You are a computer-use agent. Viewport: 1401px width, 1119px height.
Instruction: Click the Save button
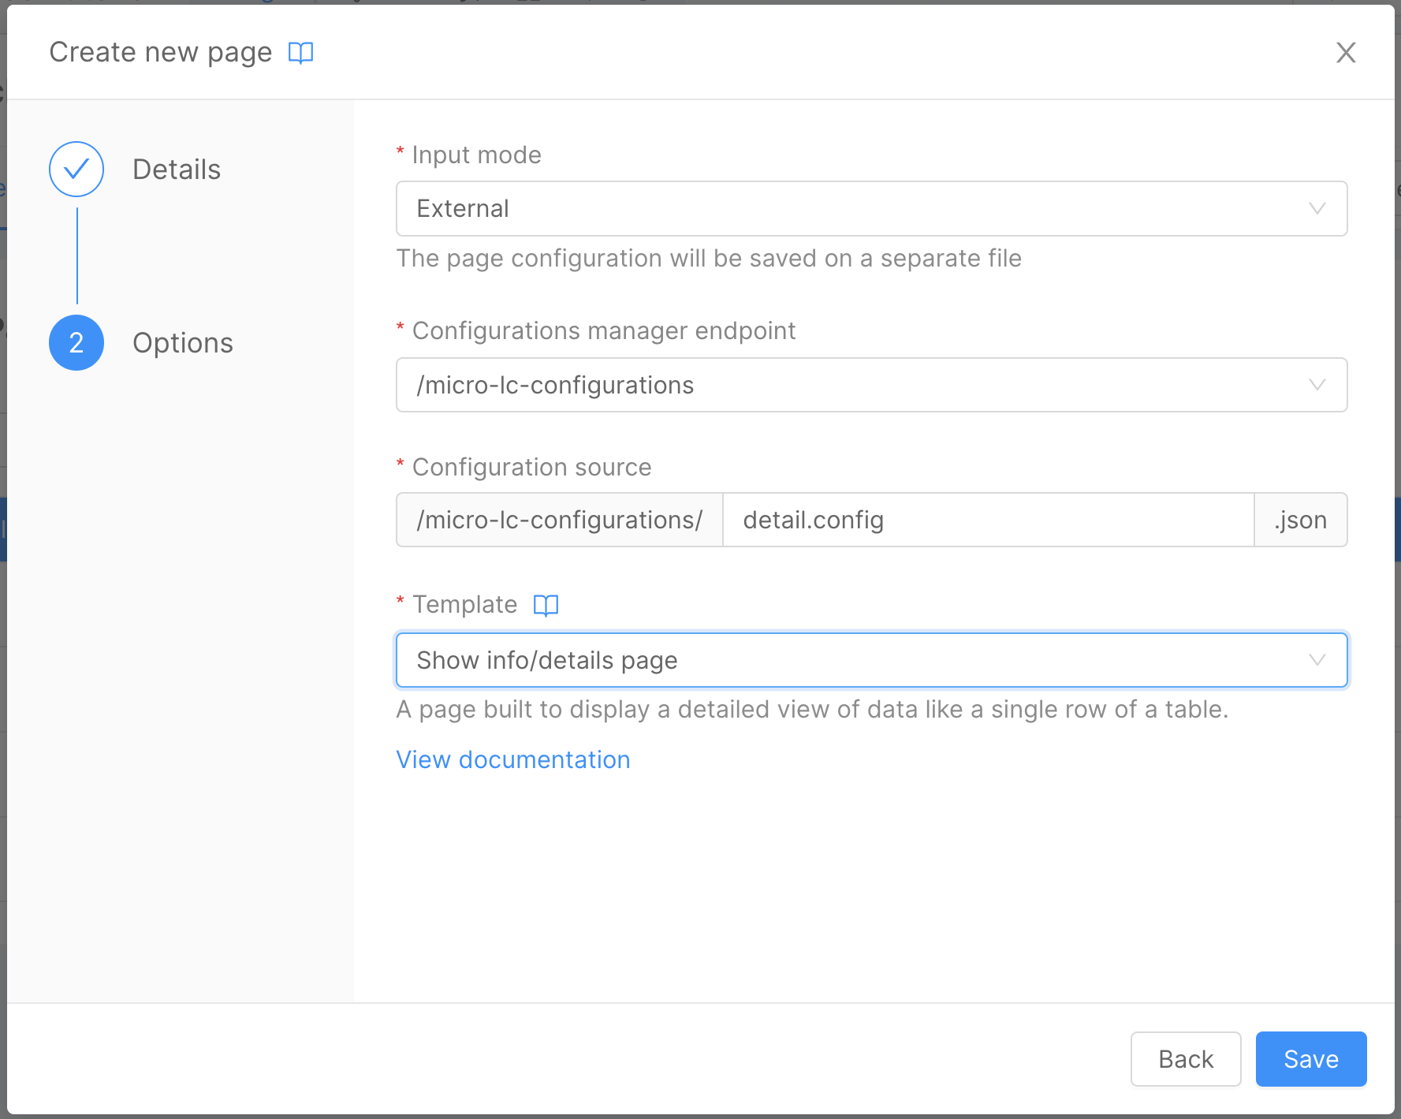1310,1059
